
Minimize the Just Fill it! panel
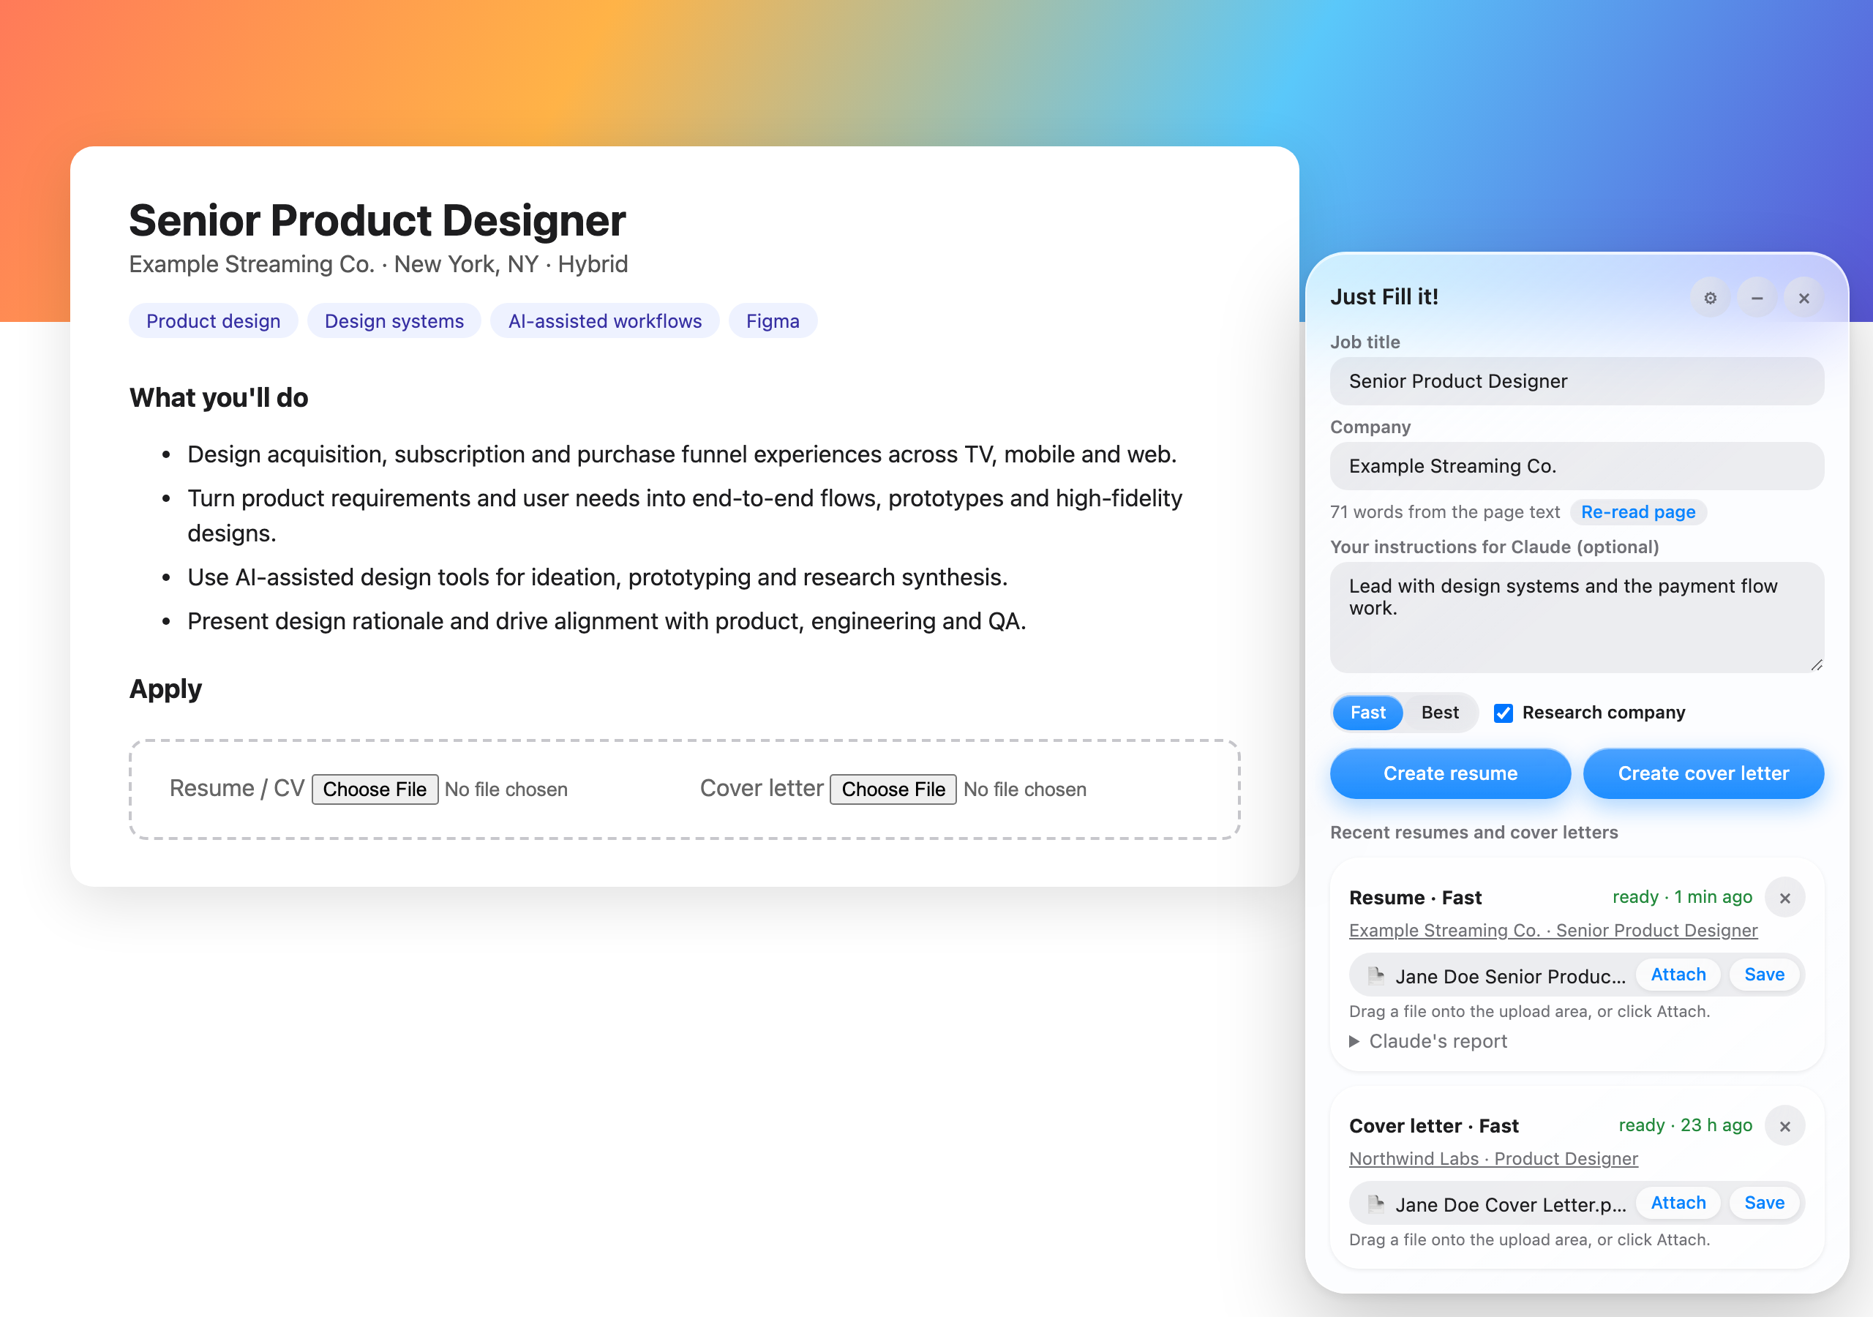pos(1757,298)
